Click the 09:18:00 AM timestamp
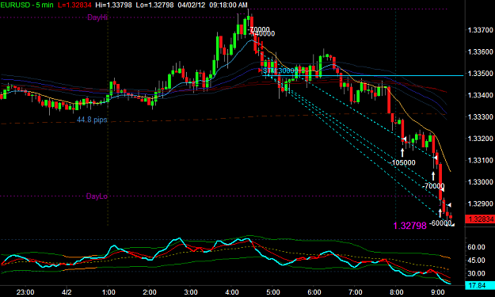 tap(227, 5)
